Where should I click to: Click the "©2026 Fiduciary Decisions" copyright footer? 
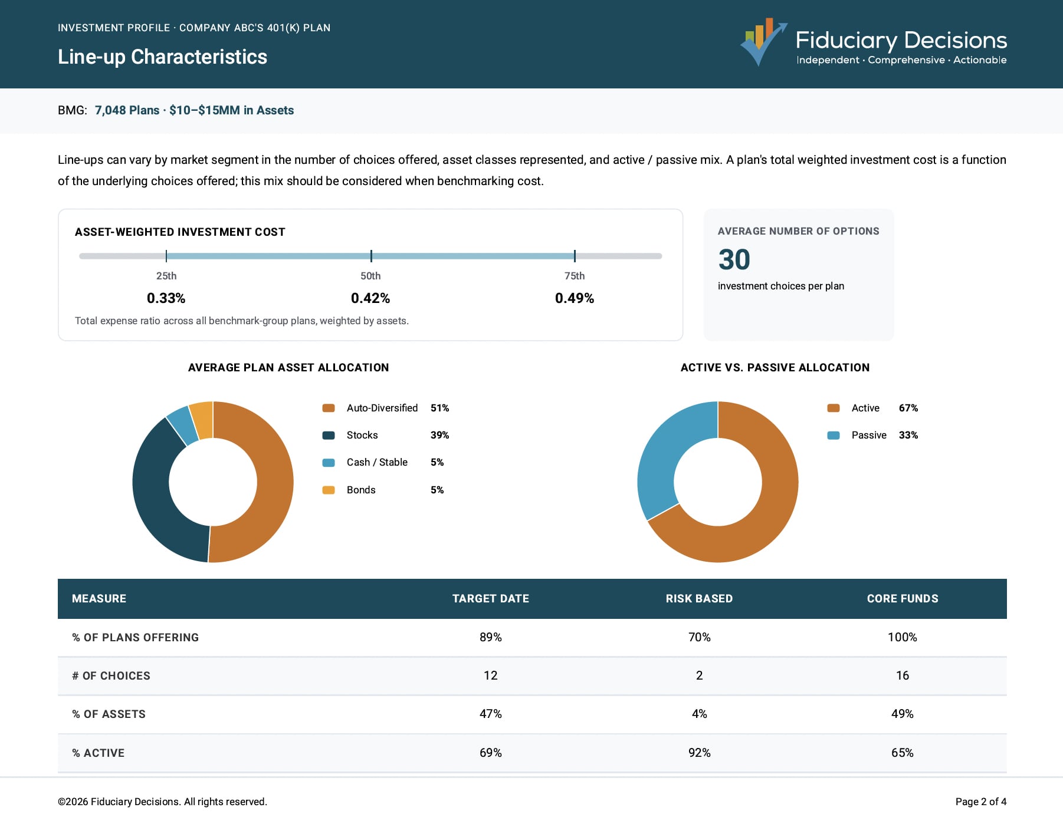pyautogui.click(x=163, y=802)
